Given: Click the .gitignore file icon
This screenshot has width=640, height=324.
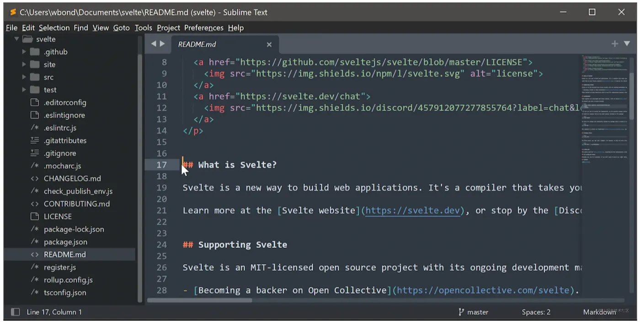Looking at the screenshot, I should click(34, 153).
